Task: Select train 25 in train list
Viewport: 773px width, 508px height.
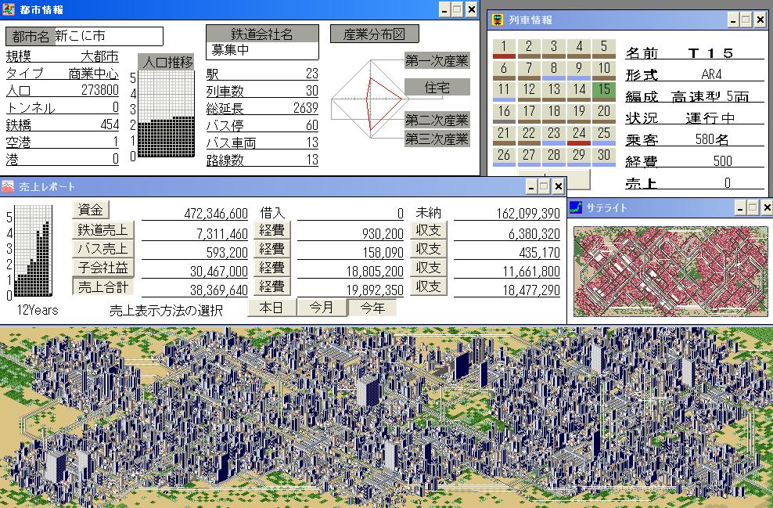Action: click(x=604, y=135)
